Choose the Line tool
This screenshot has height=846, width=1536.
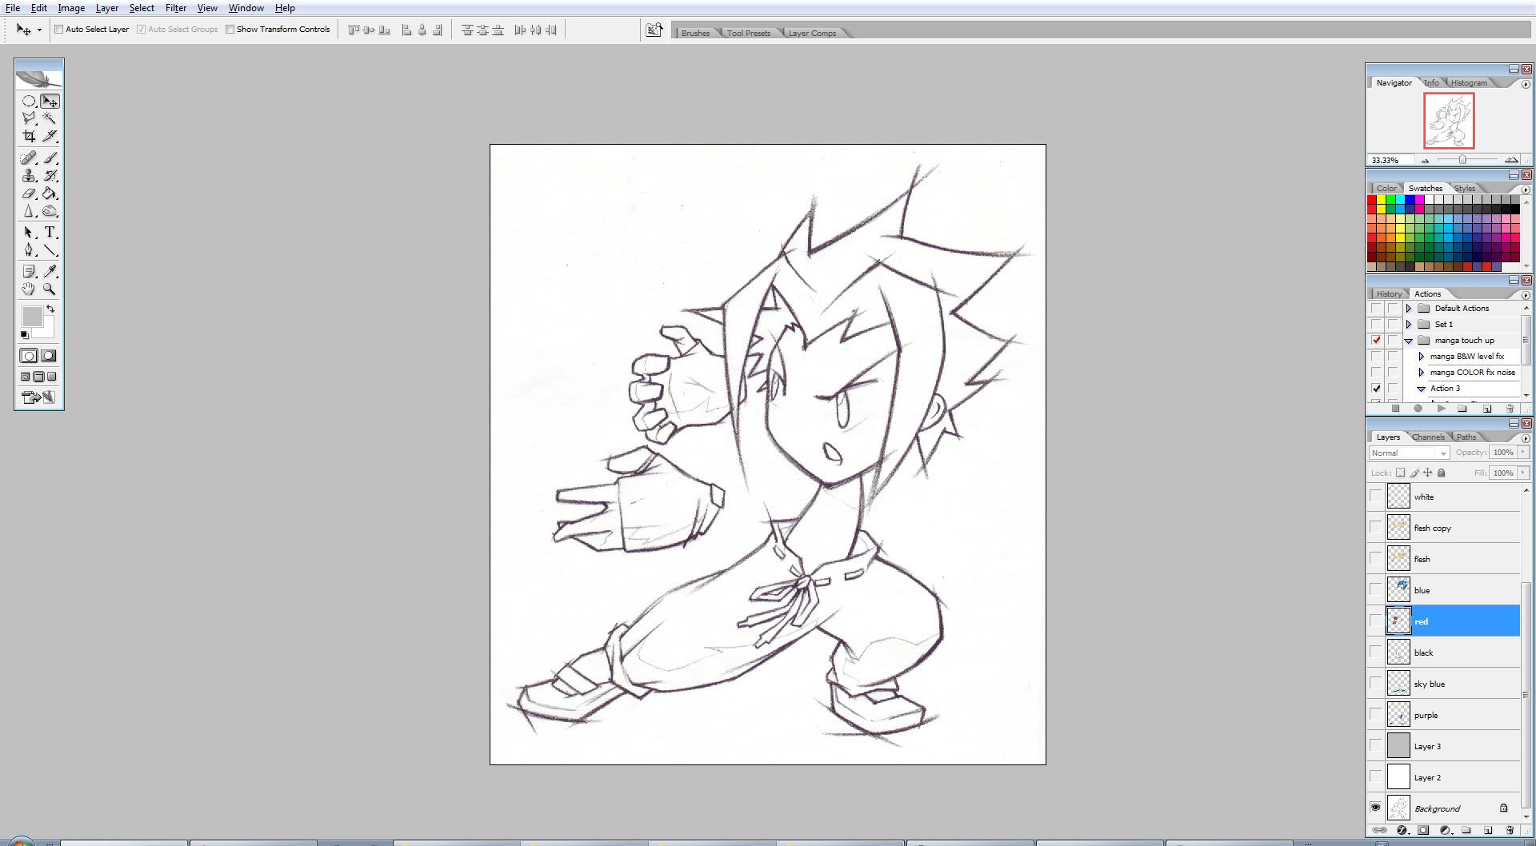(50, 249)
